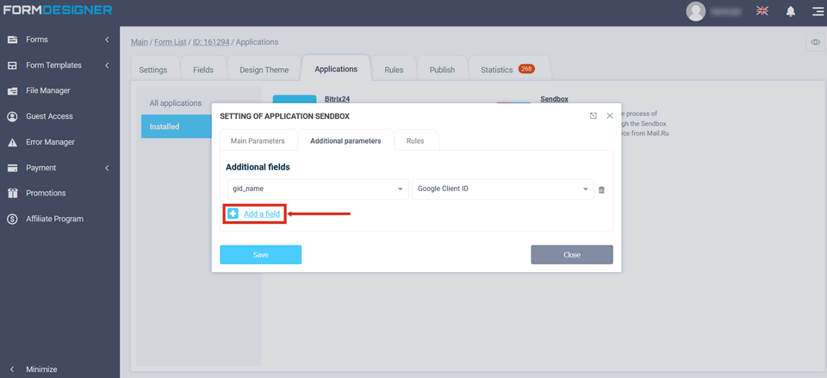The image size is (827, 378).
Task: Select All applications filter
Action: click(x=176, y=103)
